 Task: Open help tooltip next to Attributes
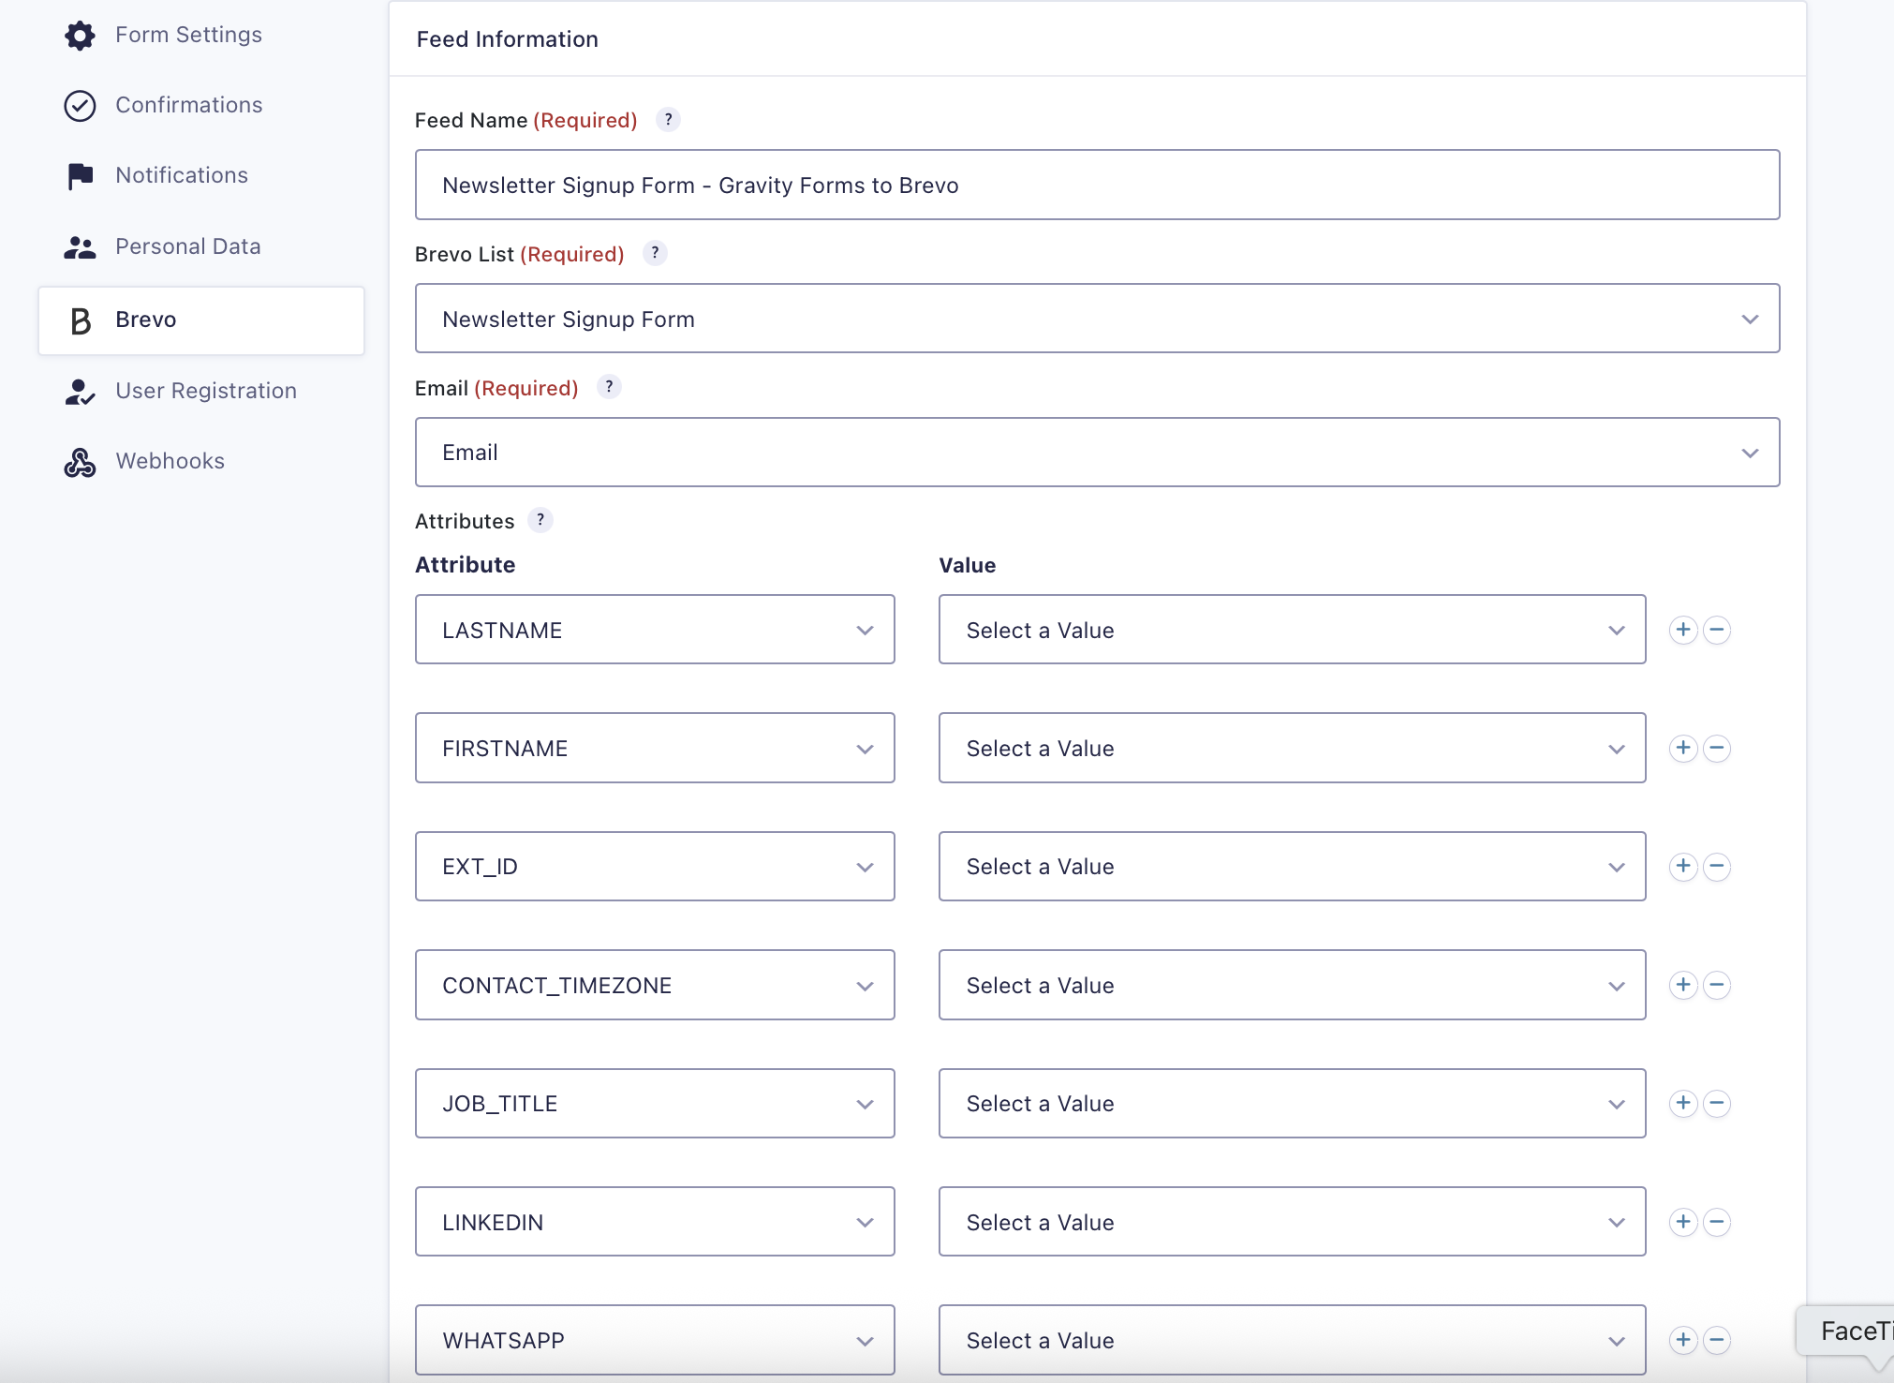pos(540,521)
